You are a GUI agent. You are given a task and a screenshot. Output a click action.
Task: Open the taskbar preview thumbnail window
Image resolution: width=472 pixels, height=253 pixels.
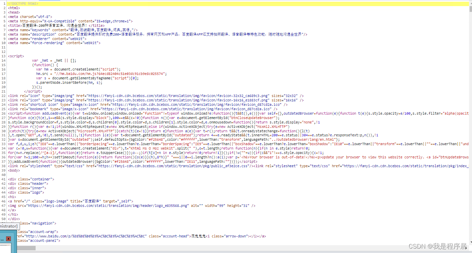click(6, 247)
